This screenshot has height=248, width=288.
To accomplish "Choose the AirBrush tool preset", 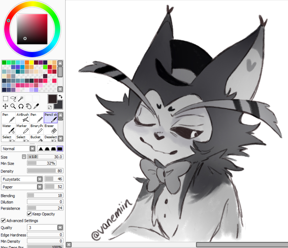I will click(22, 118).
